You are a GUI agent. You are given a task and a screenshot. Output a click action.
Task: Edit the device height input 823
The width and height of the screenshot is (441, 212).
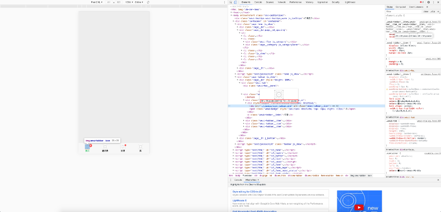pos(119,2)
